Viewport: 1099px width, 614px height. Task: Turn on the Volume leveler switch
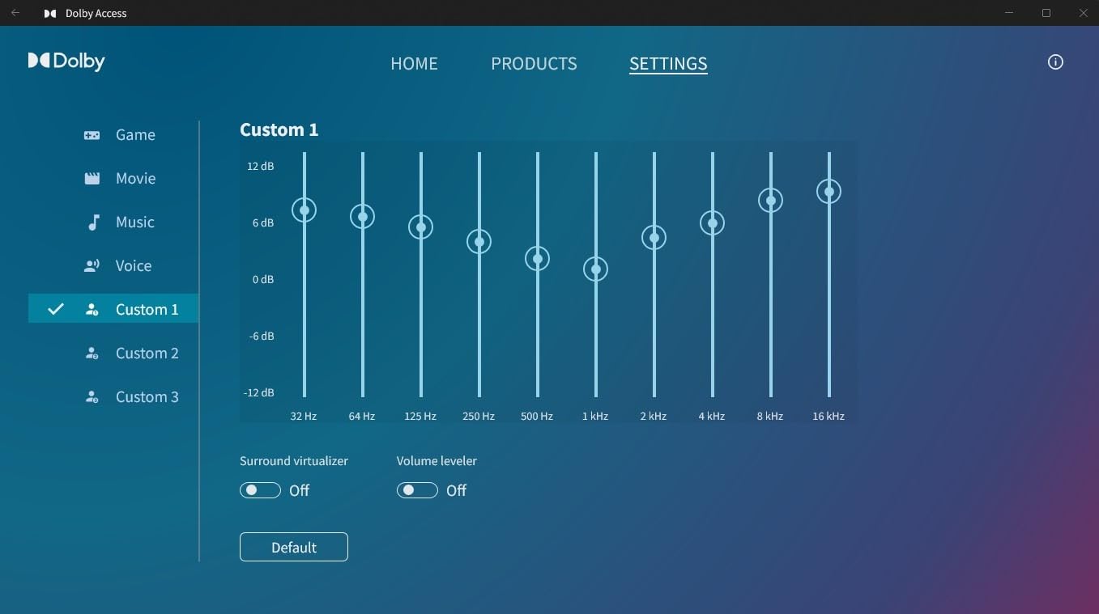pyautogui.click(x=417, y=490)
